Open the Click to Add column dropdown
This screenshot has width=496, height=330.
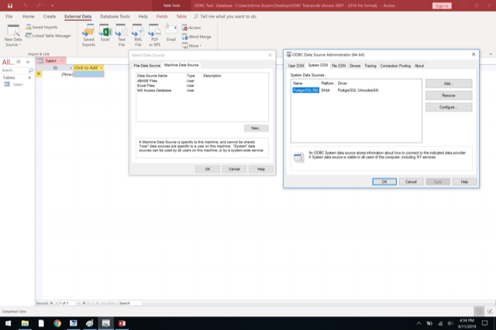tap(101, 68)
